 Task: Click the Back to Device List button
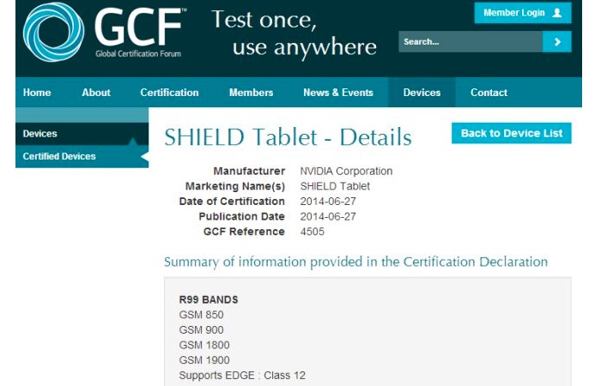[x=512, y=133]
